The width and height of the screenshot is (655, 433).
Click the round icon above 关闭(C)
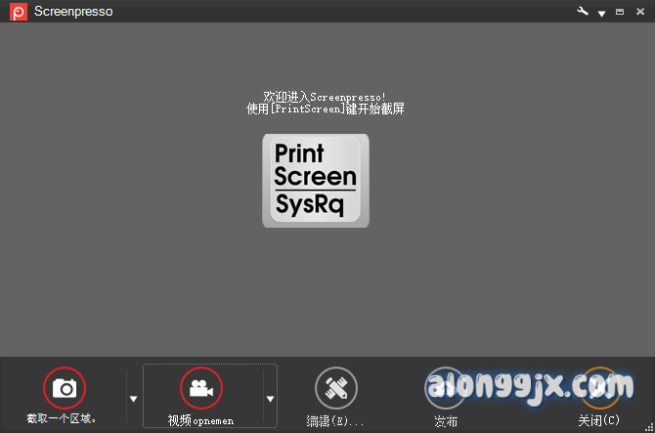coord(598,388)
